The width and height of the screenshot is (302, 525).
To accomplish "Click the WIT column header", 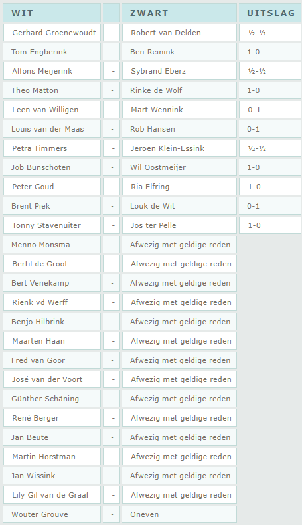I will [x=52, y=13].
